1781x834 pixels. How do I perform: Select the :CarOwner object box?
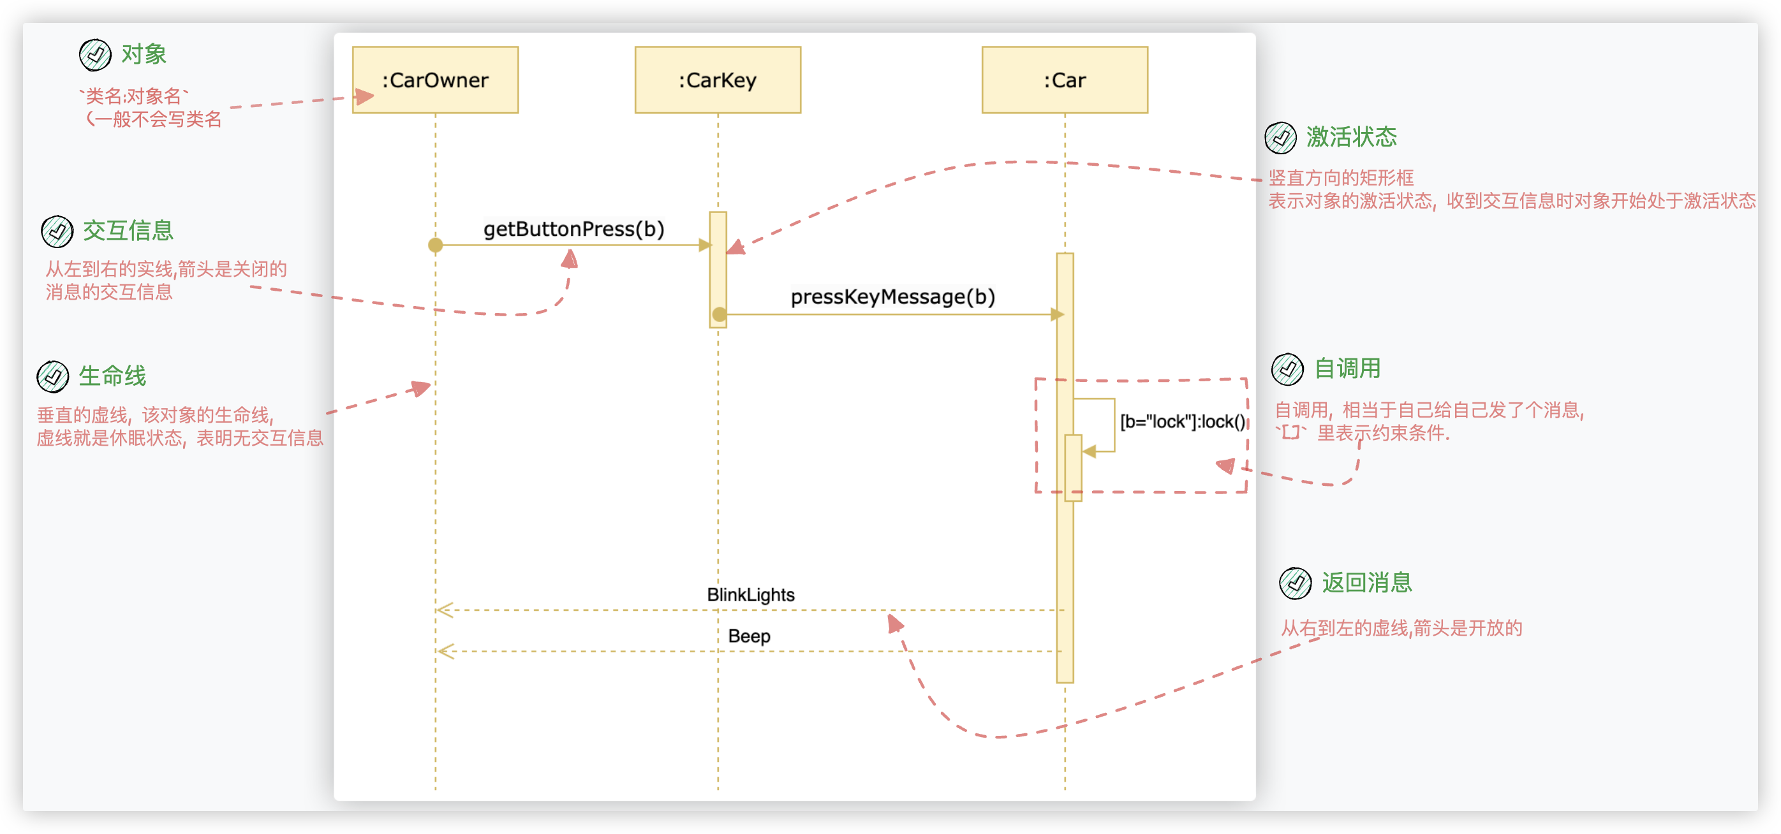click(435, 80)
